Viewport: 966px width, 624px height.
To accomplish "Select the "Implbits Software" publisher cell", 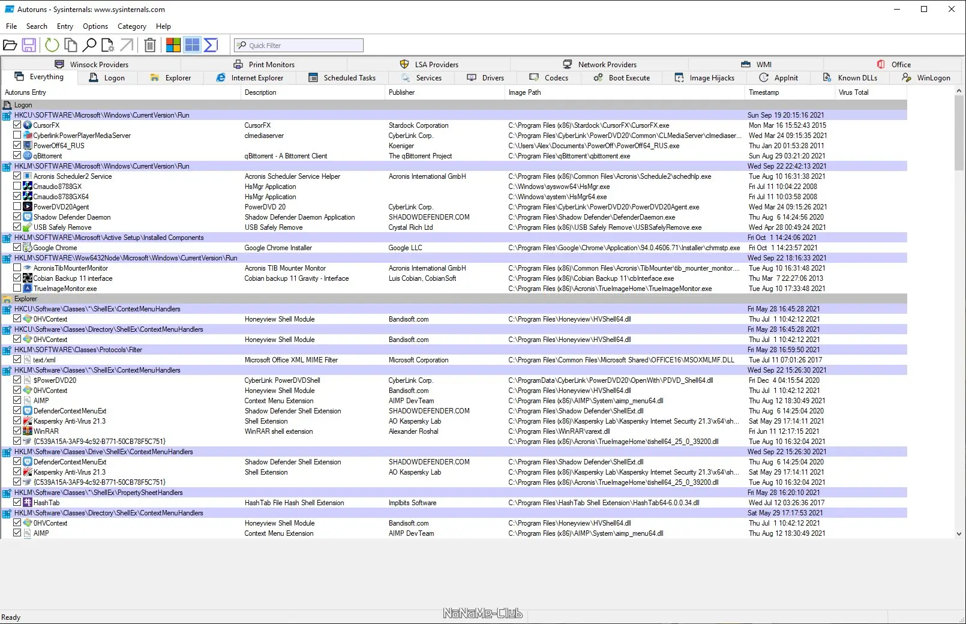I will coord(412,503).
